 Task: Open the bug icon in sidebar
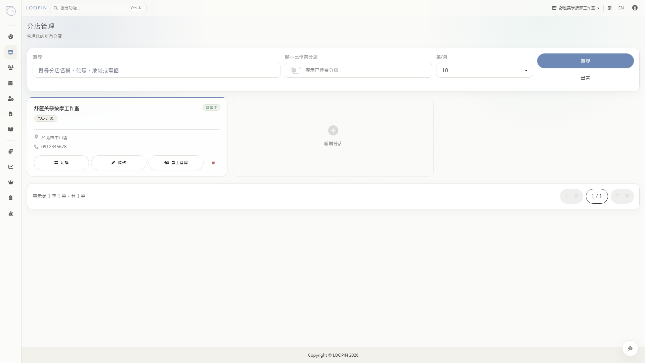coord(11,214)
